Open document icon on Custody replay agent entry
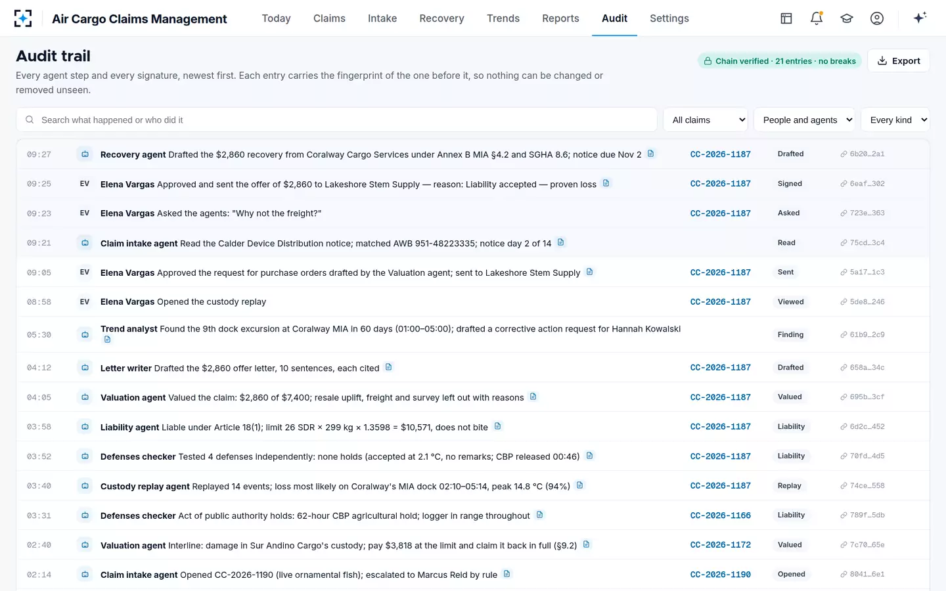 point(579,485)
